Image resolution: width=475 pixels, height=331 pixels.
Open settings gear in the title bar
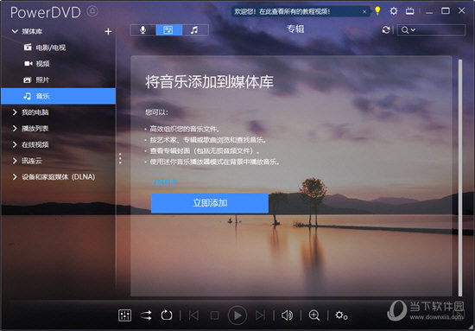coord(394,11)
